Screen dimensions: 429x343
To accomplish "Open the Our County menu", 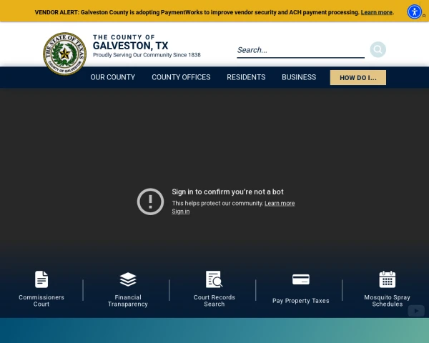I will tap(113, 77).
